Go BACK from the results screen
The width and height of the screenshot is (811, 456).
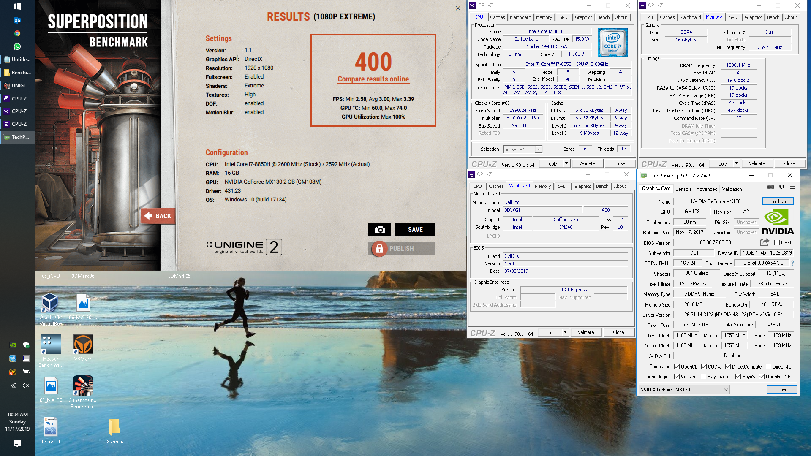pyautogui.click(x=158, y=216)
